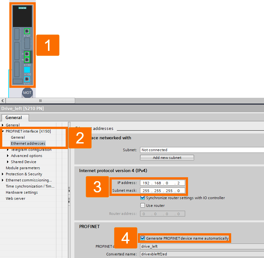Image resolution: width=264 pixels, height=258 pixels.
Task: Click the PROFINET section heading
Action: point(90,226)
